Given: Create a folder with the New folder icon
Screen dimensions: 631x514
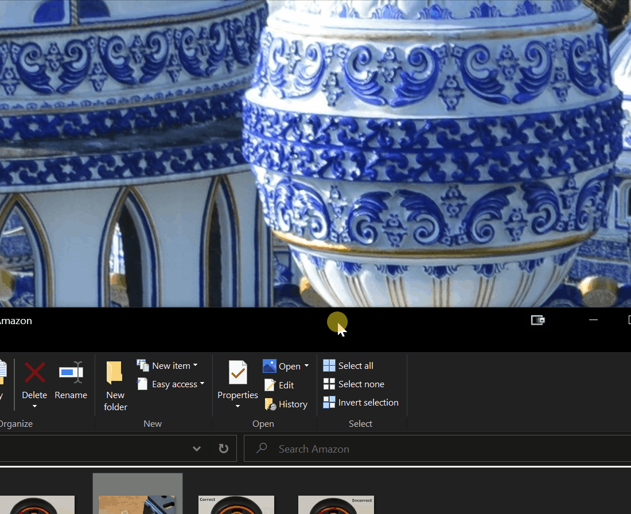Looking at the screenshot, I should tap(115, 373).
